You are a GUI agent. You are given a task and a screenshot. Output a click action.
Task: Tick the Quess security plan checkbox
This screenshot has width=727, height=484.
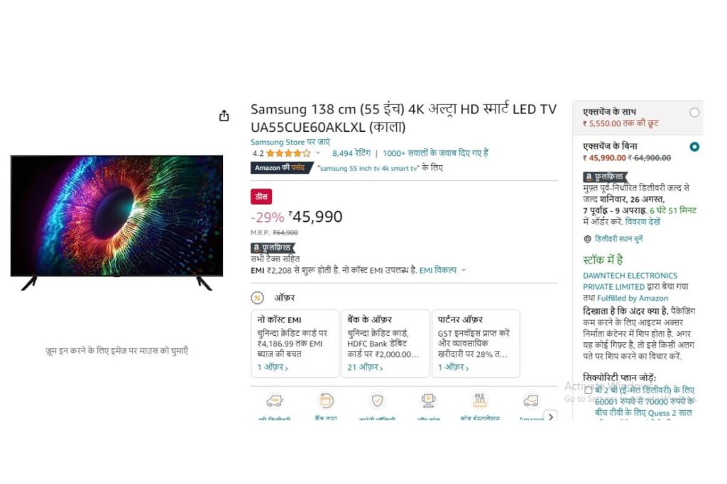589,390
